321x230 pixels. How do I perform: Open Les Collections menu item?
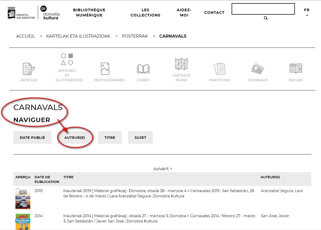(x=145, y=13)
